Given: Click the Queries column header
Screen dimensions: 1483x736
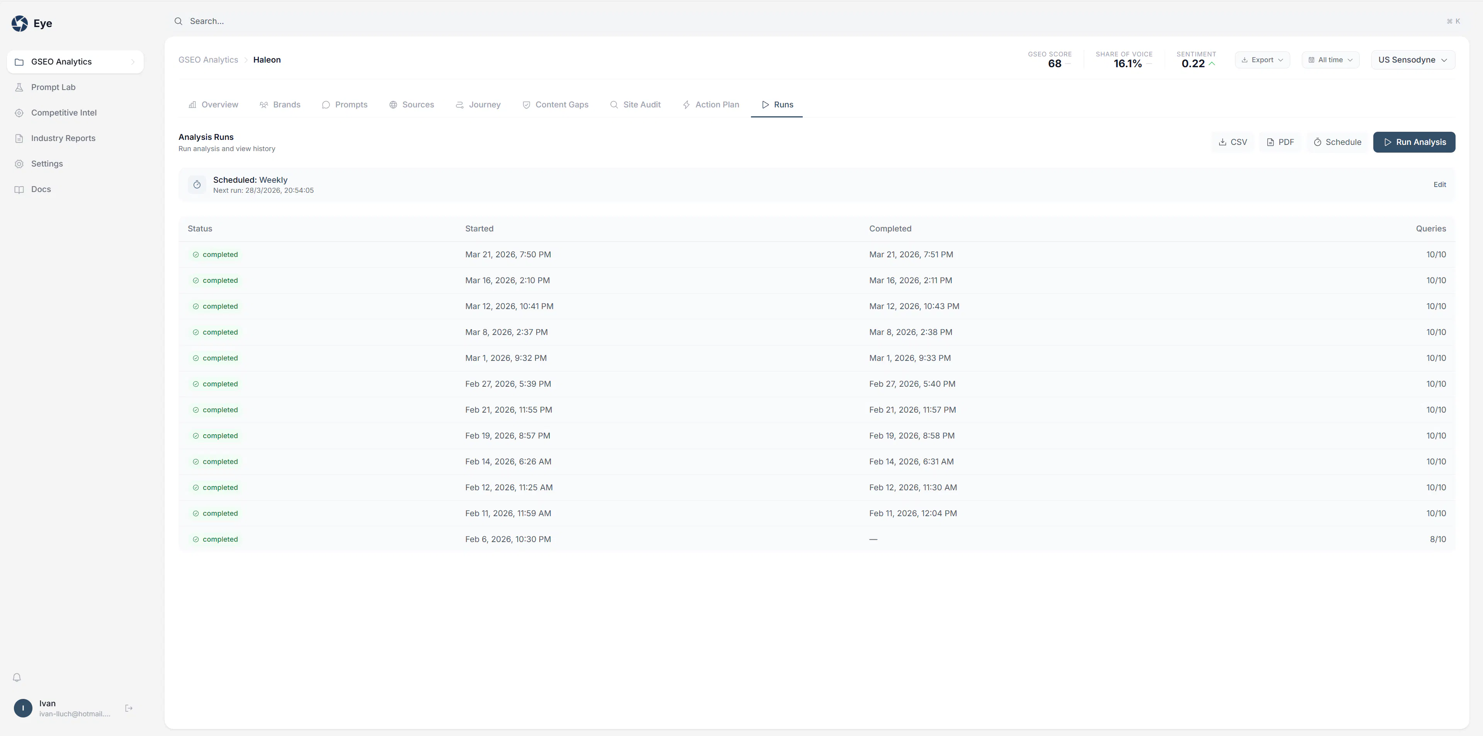Looking at the screenshot, I should pyautogui.click(x=1430, y=229).
